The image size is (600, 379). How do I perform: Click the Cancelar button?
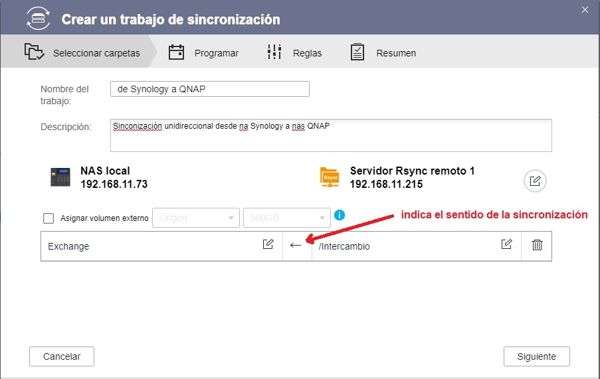tap(62, 356)
